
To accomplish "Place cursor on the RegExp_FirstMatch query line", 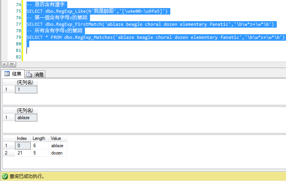I will [x=150, y=24].
